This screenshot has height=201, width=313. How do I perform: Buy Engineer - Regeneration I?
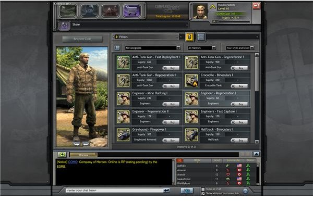point(239,104)
